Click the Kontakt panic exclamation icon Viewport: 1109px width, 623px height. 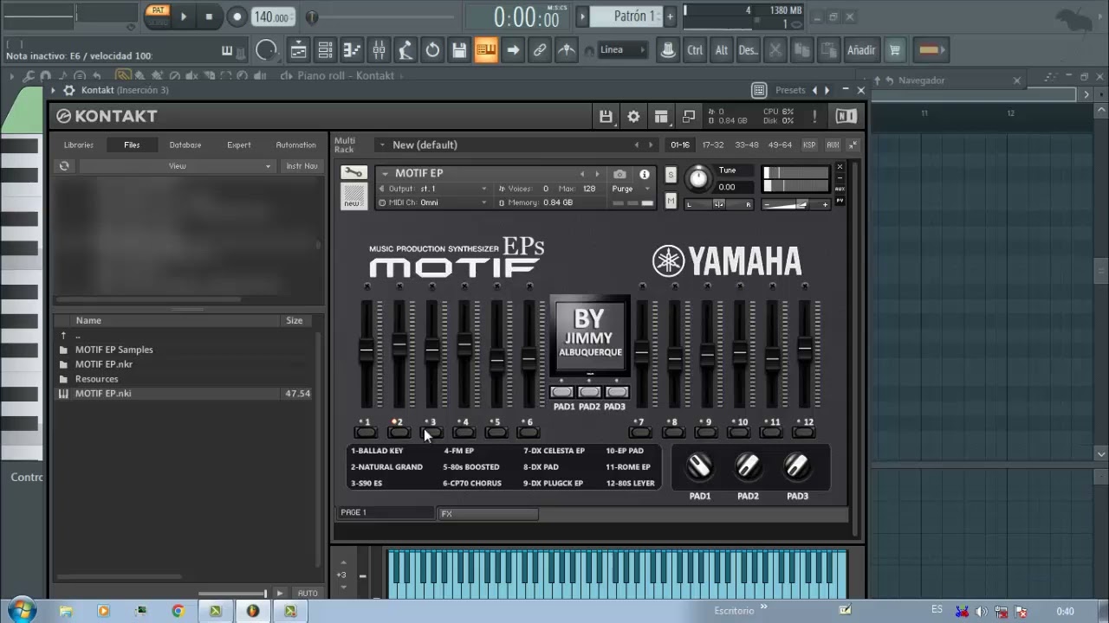point(814,116)
